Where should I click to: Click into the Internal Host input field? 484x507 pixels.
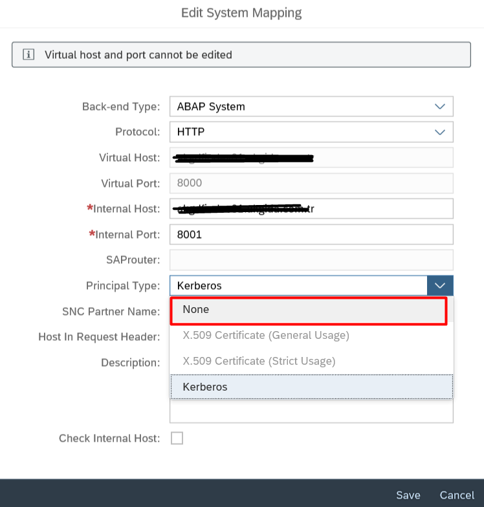[x=311, y=209]
